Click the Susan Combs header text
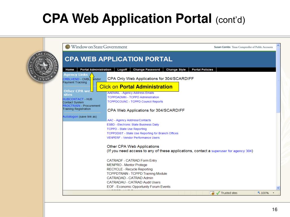Image resolution: width=290 pixels, height=217 pixels. coord(222,47)
